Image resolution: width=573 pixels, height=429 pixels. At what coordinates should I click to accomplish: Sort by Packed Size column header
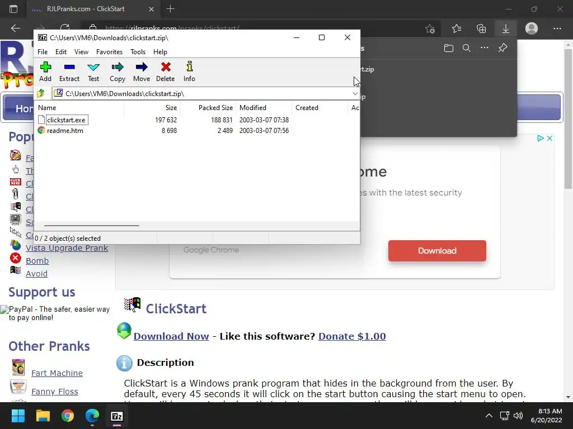[208, 108]
